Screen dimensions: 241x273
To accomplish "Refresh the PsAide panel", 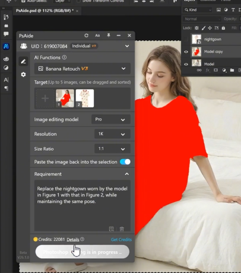I will tap(86, 36).
